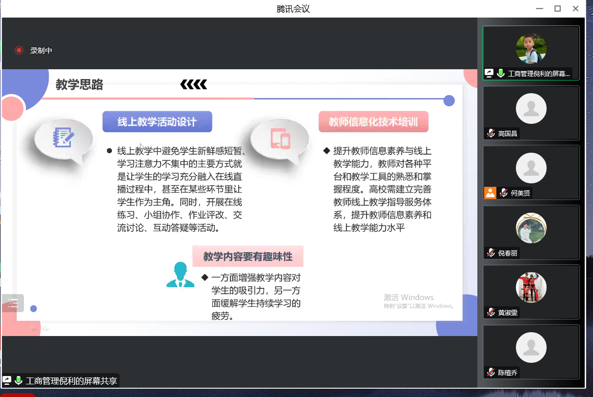Click 高国昌's muted microphone icon

pyautogui.click(x=491, y=133)
